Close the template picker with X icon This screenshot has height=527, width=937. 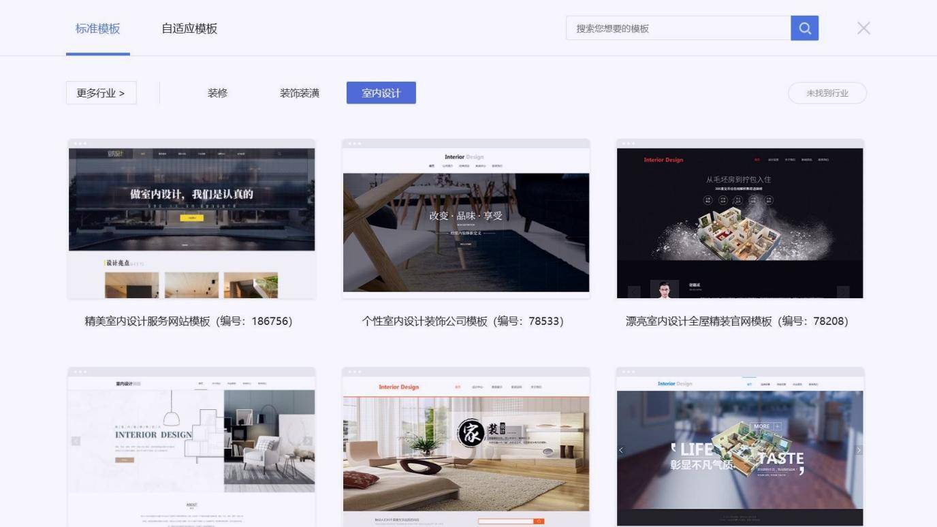coord(863,29)
